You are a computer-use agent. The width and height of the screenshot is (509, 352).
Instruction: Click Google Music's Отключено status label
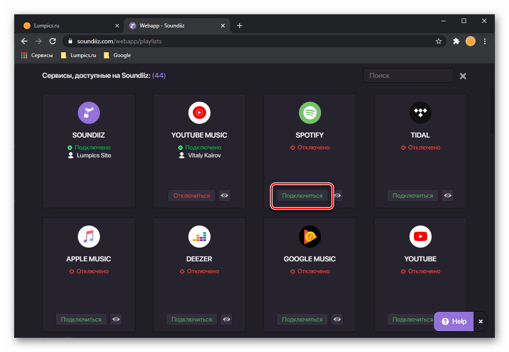point(314,271)
